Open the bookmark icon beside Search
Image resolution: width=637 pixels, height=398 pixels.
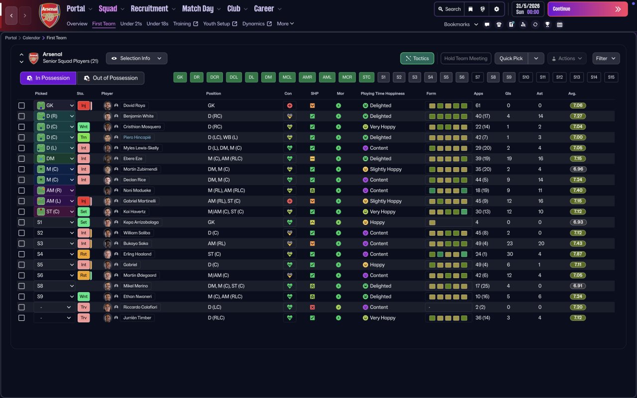[471, 9]
